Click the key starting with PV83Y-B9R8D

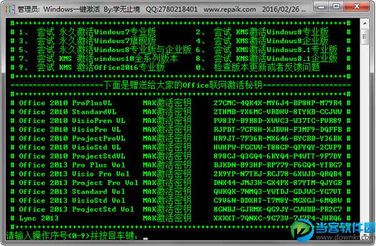tap(278, 121)
